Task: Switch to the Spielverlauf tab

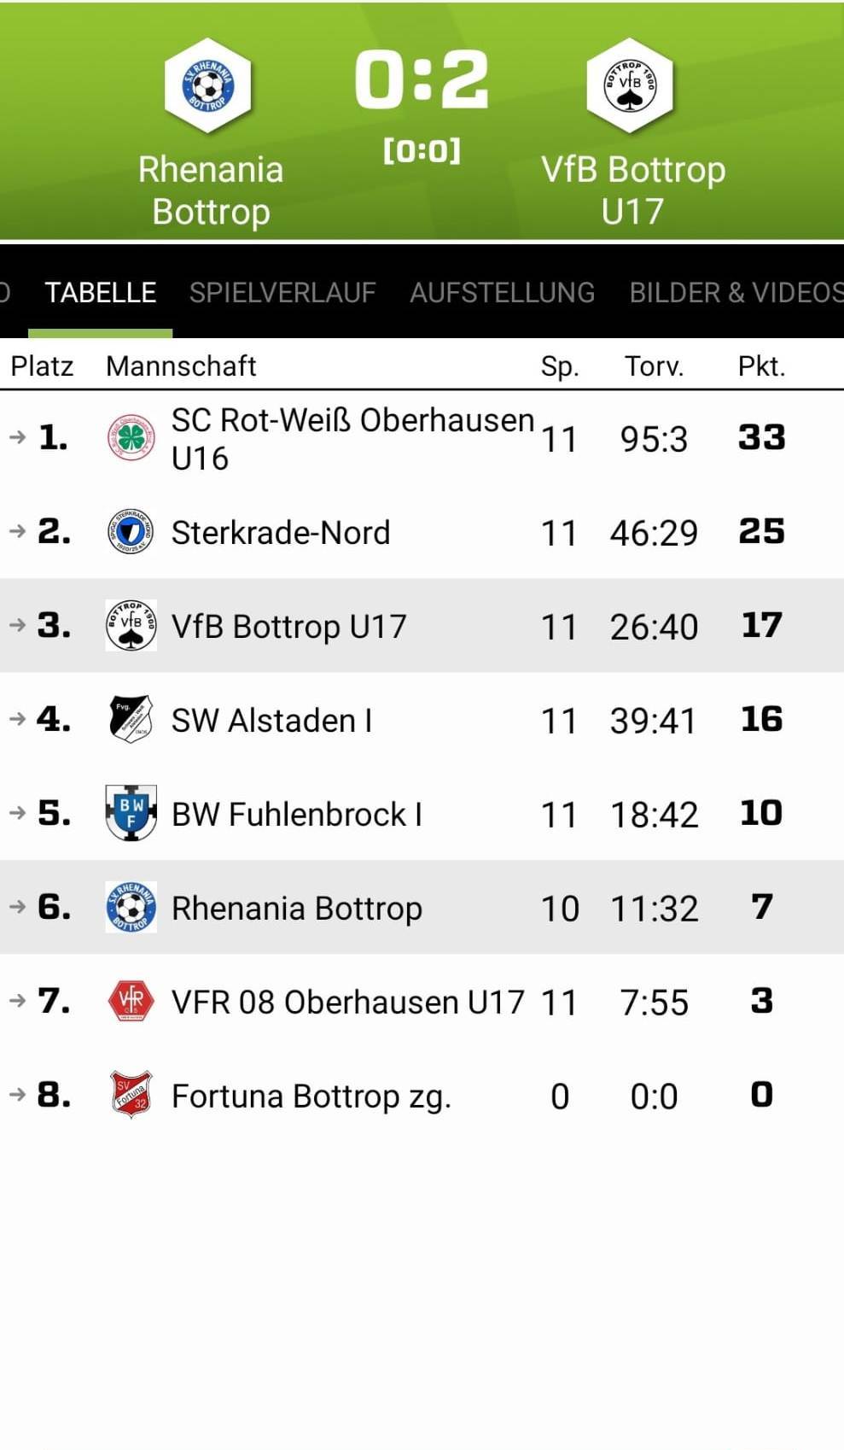Action: pos(282,293)
